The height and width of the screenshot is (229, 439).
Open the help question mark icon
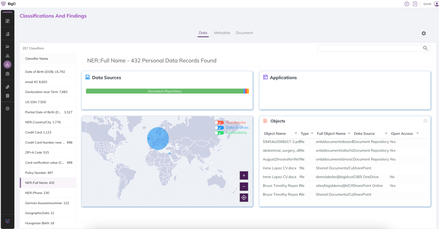click(407, 4)
